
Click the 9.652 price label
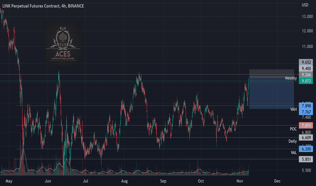pos(306,62)
